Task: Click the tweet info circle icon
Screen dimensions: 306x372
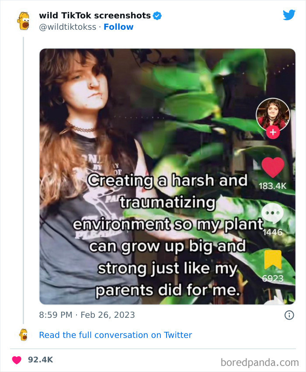Action: point(289,315)
